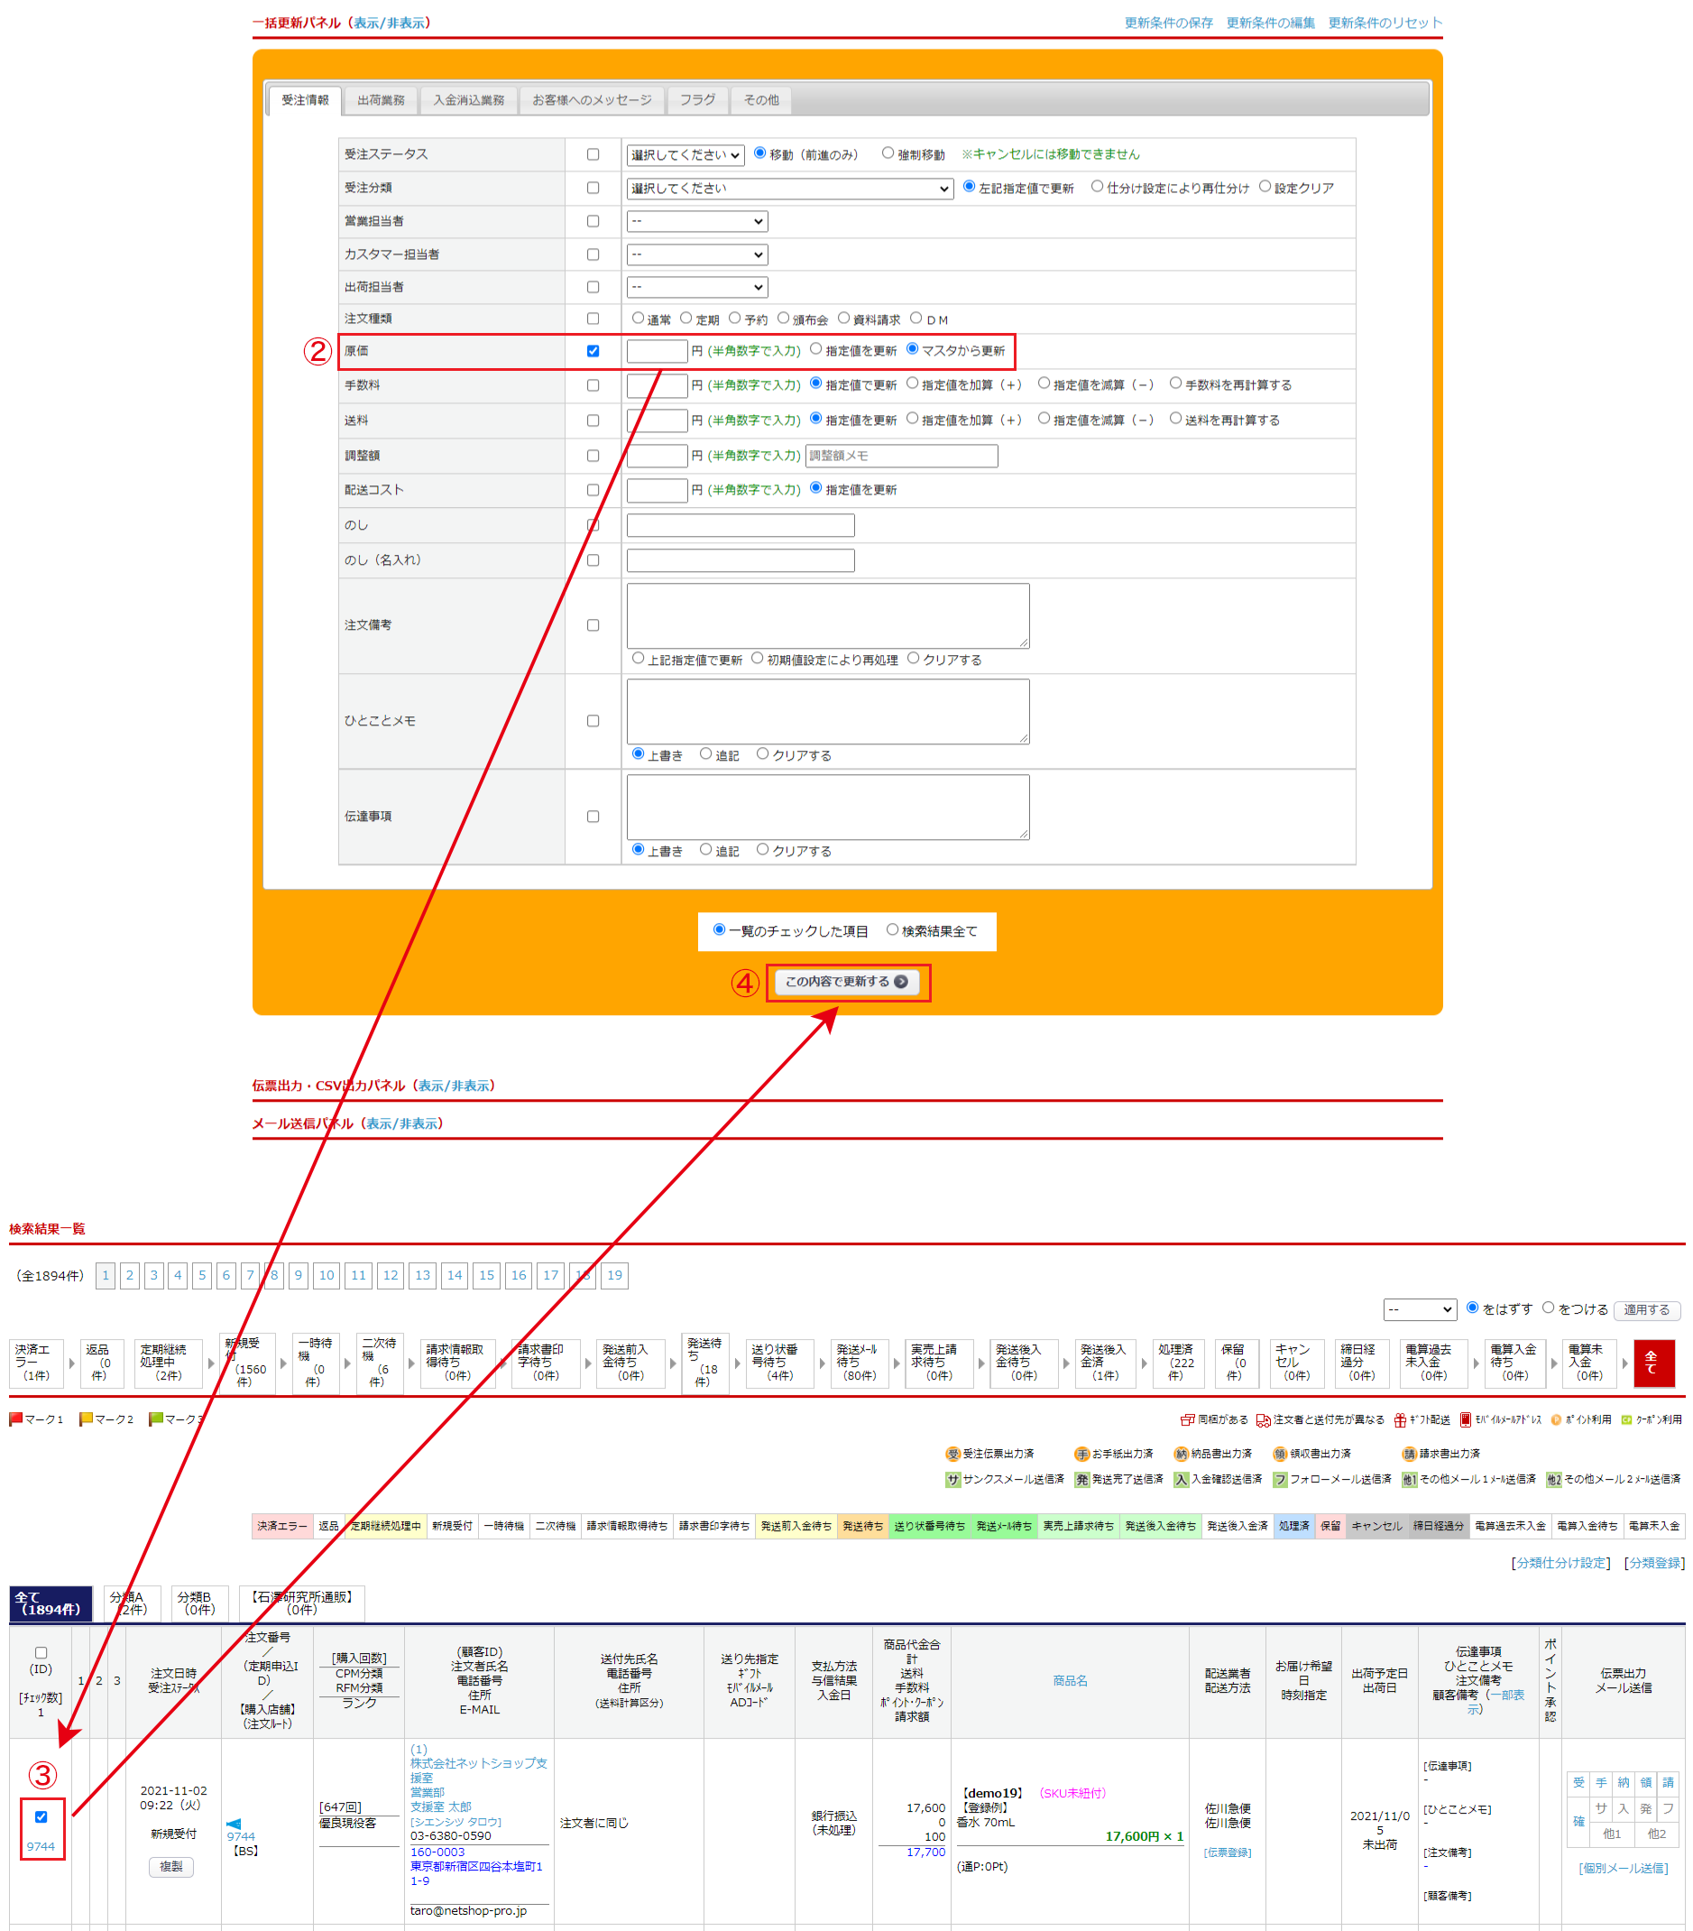Click the yellow マーク2 flag icon

(x=86, y=1419)
